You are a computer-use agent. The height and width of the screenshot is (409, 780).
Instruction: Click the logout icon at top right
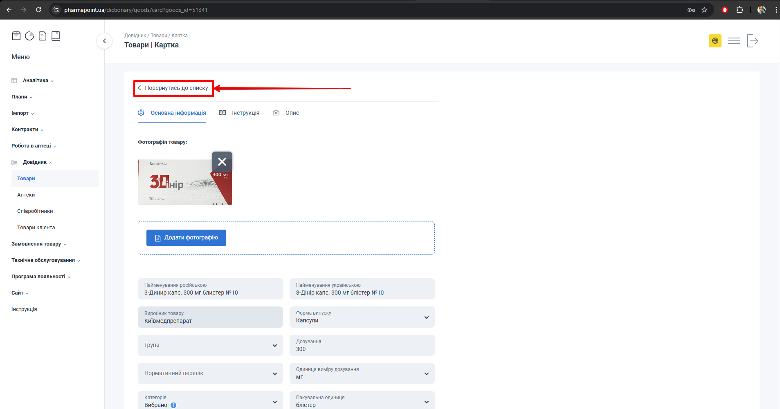752,41
